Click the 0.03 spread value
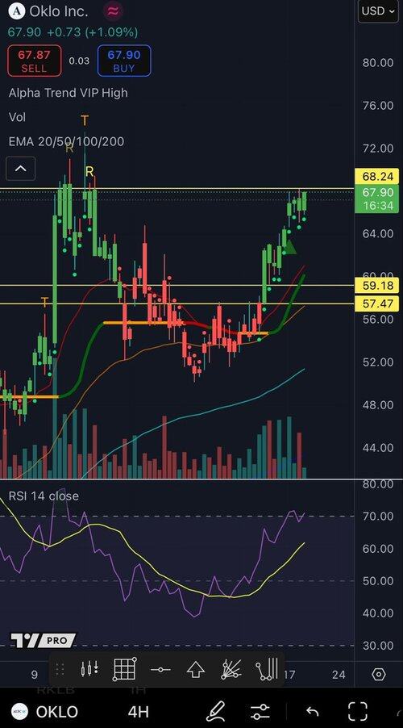403x728 pixels. [x=79, y=61]
